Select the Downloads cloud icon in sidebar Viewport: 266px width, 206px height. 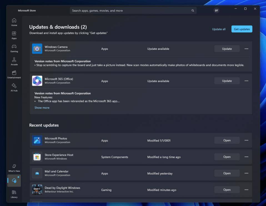[x=14, y=180]
